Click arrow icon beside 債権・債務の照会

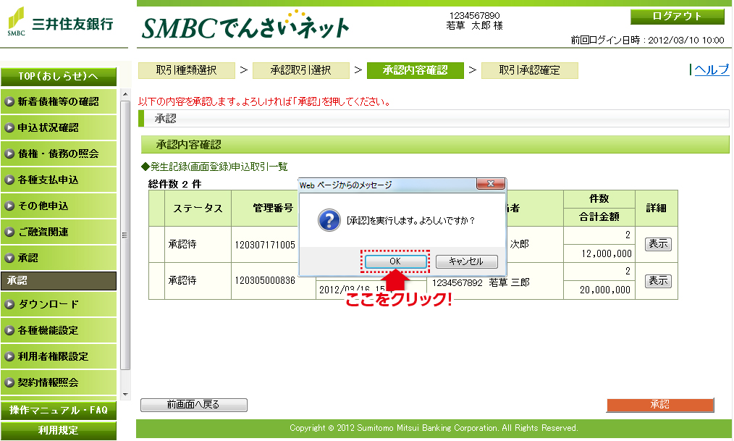click(x=9, y=154)
